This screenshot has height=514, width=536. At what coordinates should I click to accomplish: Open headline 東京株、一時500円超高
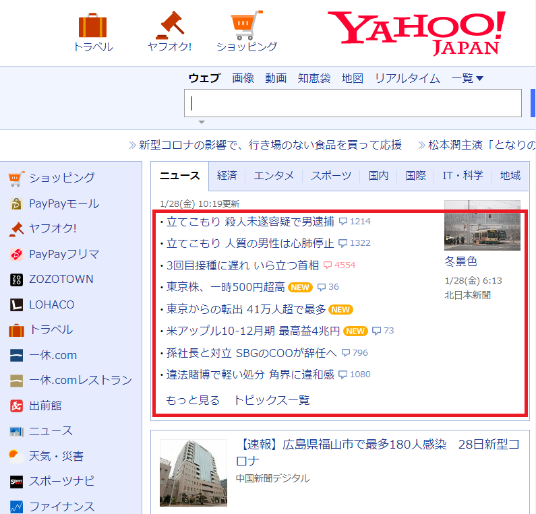pyautogui.click(x=226, y=287)
